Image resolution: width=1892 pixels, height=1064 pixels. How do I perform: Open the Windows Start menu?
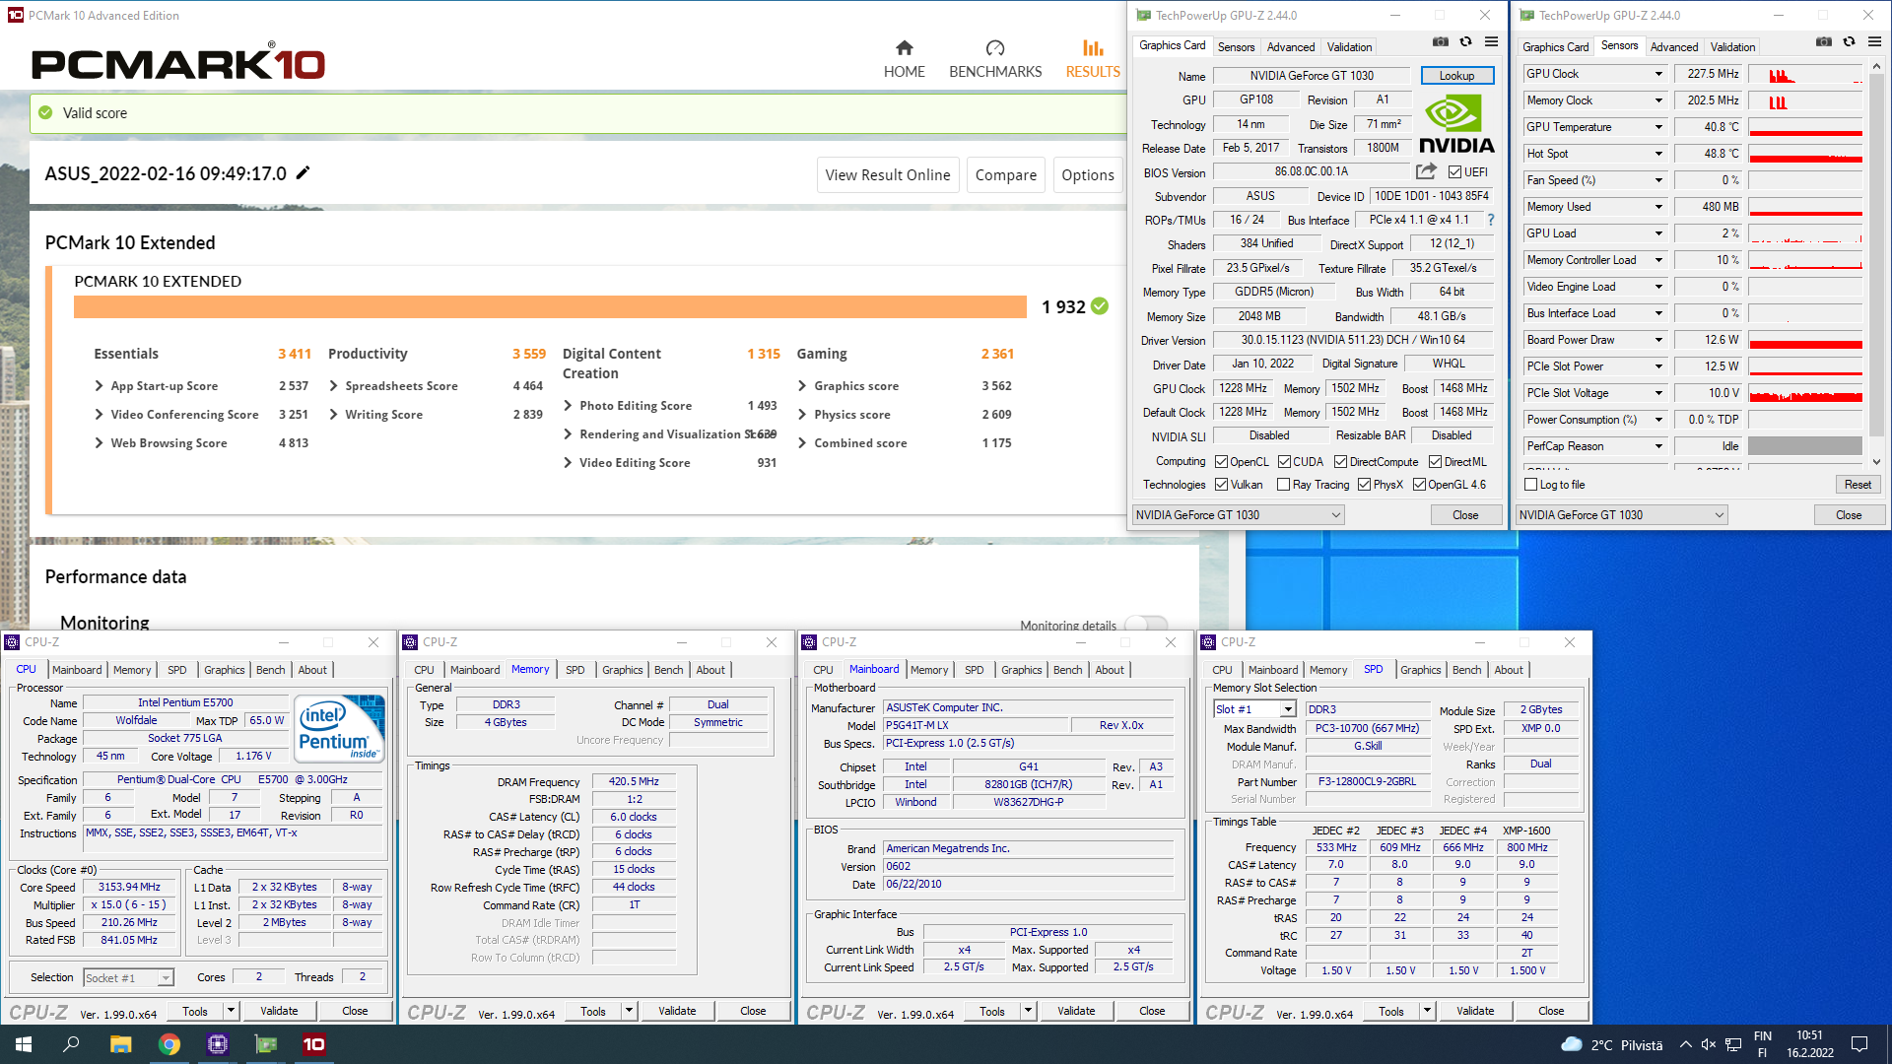tap(24, 1044)
